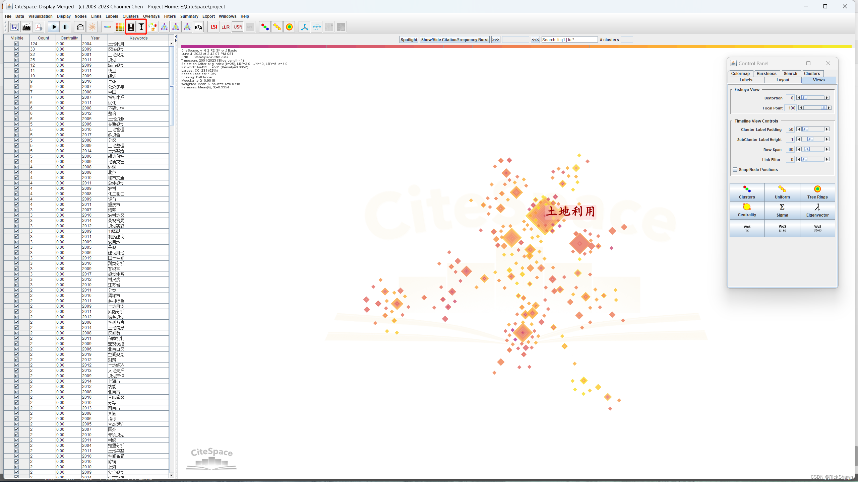
Task: Click the KTA keyword analysis icon
Action: click(x=199, y=27)
